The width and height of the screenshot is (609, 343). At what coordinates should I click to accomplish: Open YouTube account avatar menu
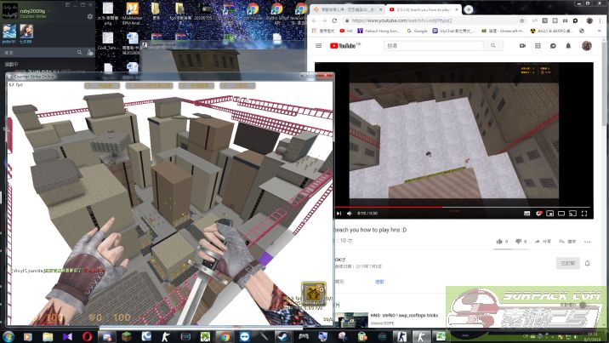tap(587, 45)
